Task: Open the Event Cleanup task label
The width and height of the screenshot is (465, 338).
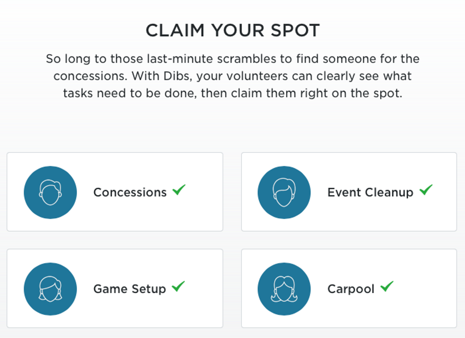Action: click(x=370, y=192)
